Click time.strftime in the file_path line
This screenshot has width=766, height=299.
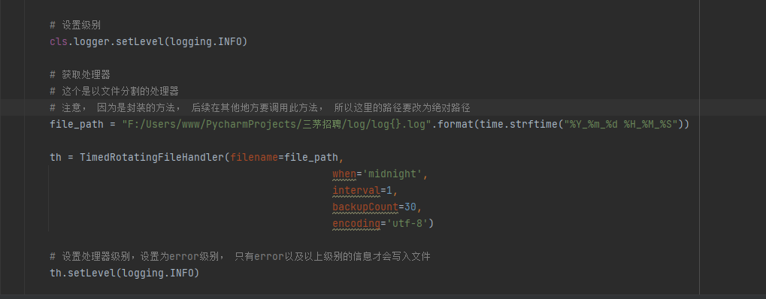coord(519,124)
